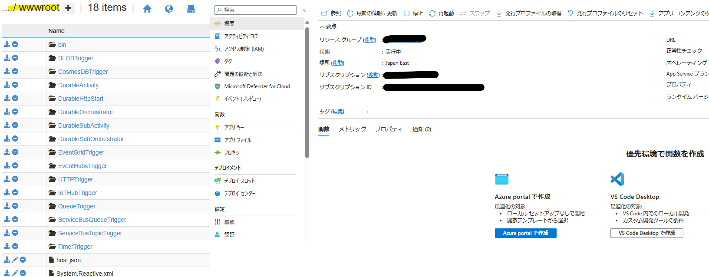Open the wwwroot breadcrumb link

tap(39, 7)
